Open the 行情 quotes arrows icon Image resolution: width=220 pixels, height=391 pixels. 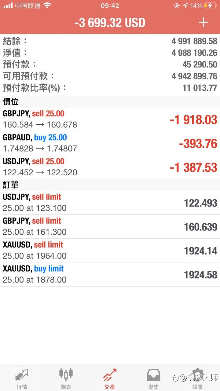22,375
